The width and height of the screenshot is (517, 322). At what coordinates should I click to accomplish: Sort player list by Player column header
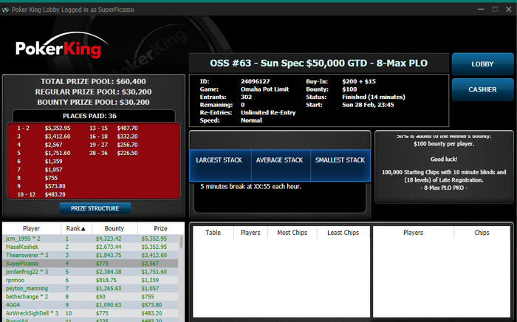(x=32, y=228)
